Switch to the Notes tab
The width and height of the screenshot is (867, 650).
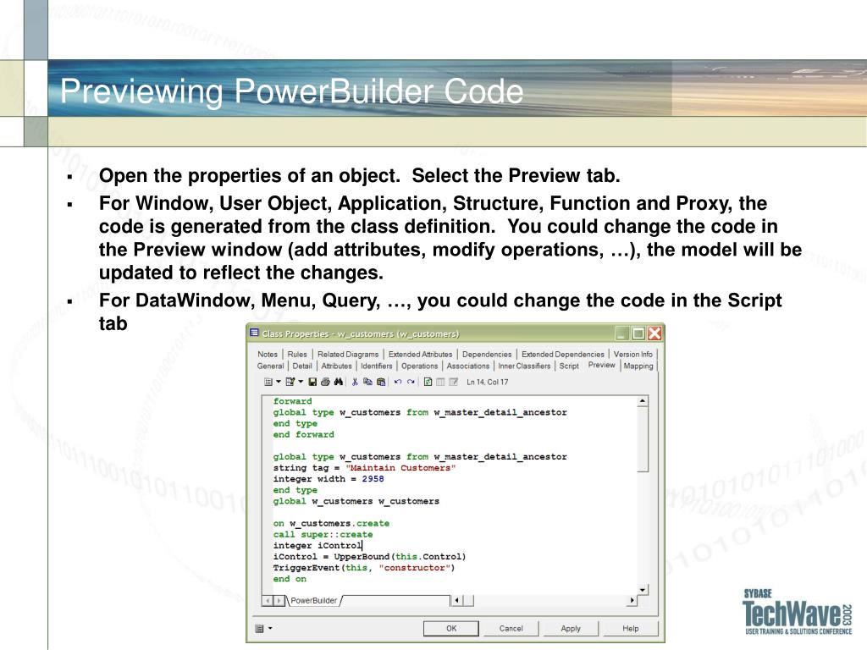[268, 355]
